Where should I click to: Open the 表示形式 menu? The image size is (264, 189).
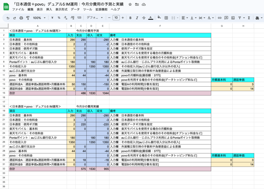61,10
